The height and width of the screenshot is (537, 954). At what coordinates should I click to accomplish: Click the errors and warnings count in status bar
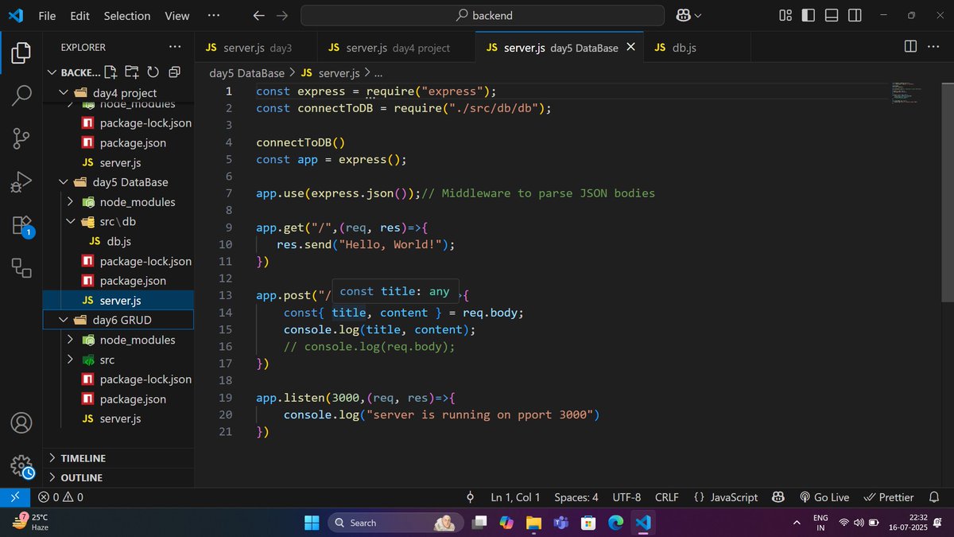[60, 497]
